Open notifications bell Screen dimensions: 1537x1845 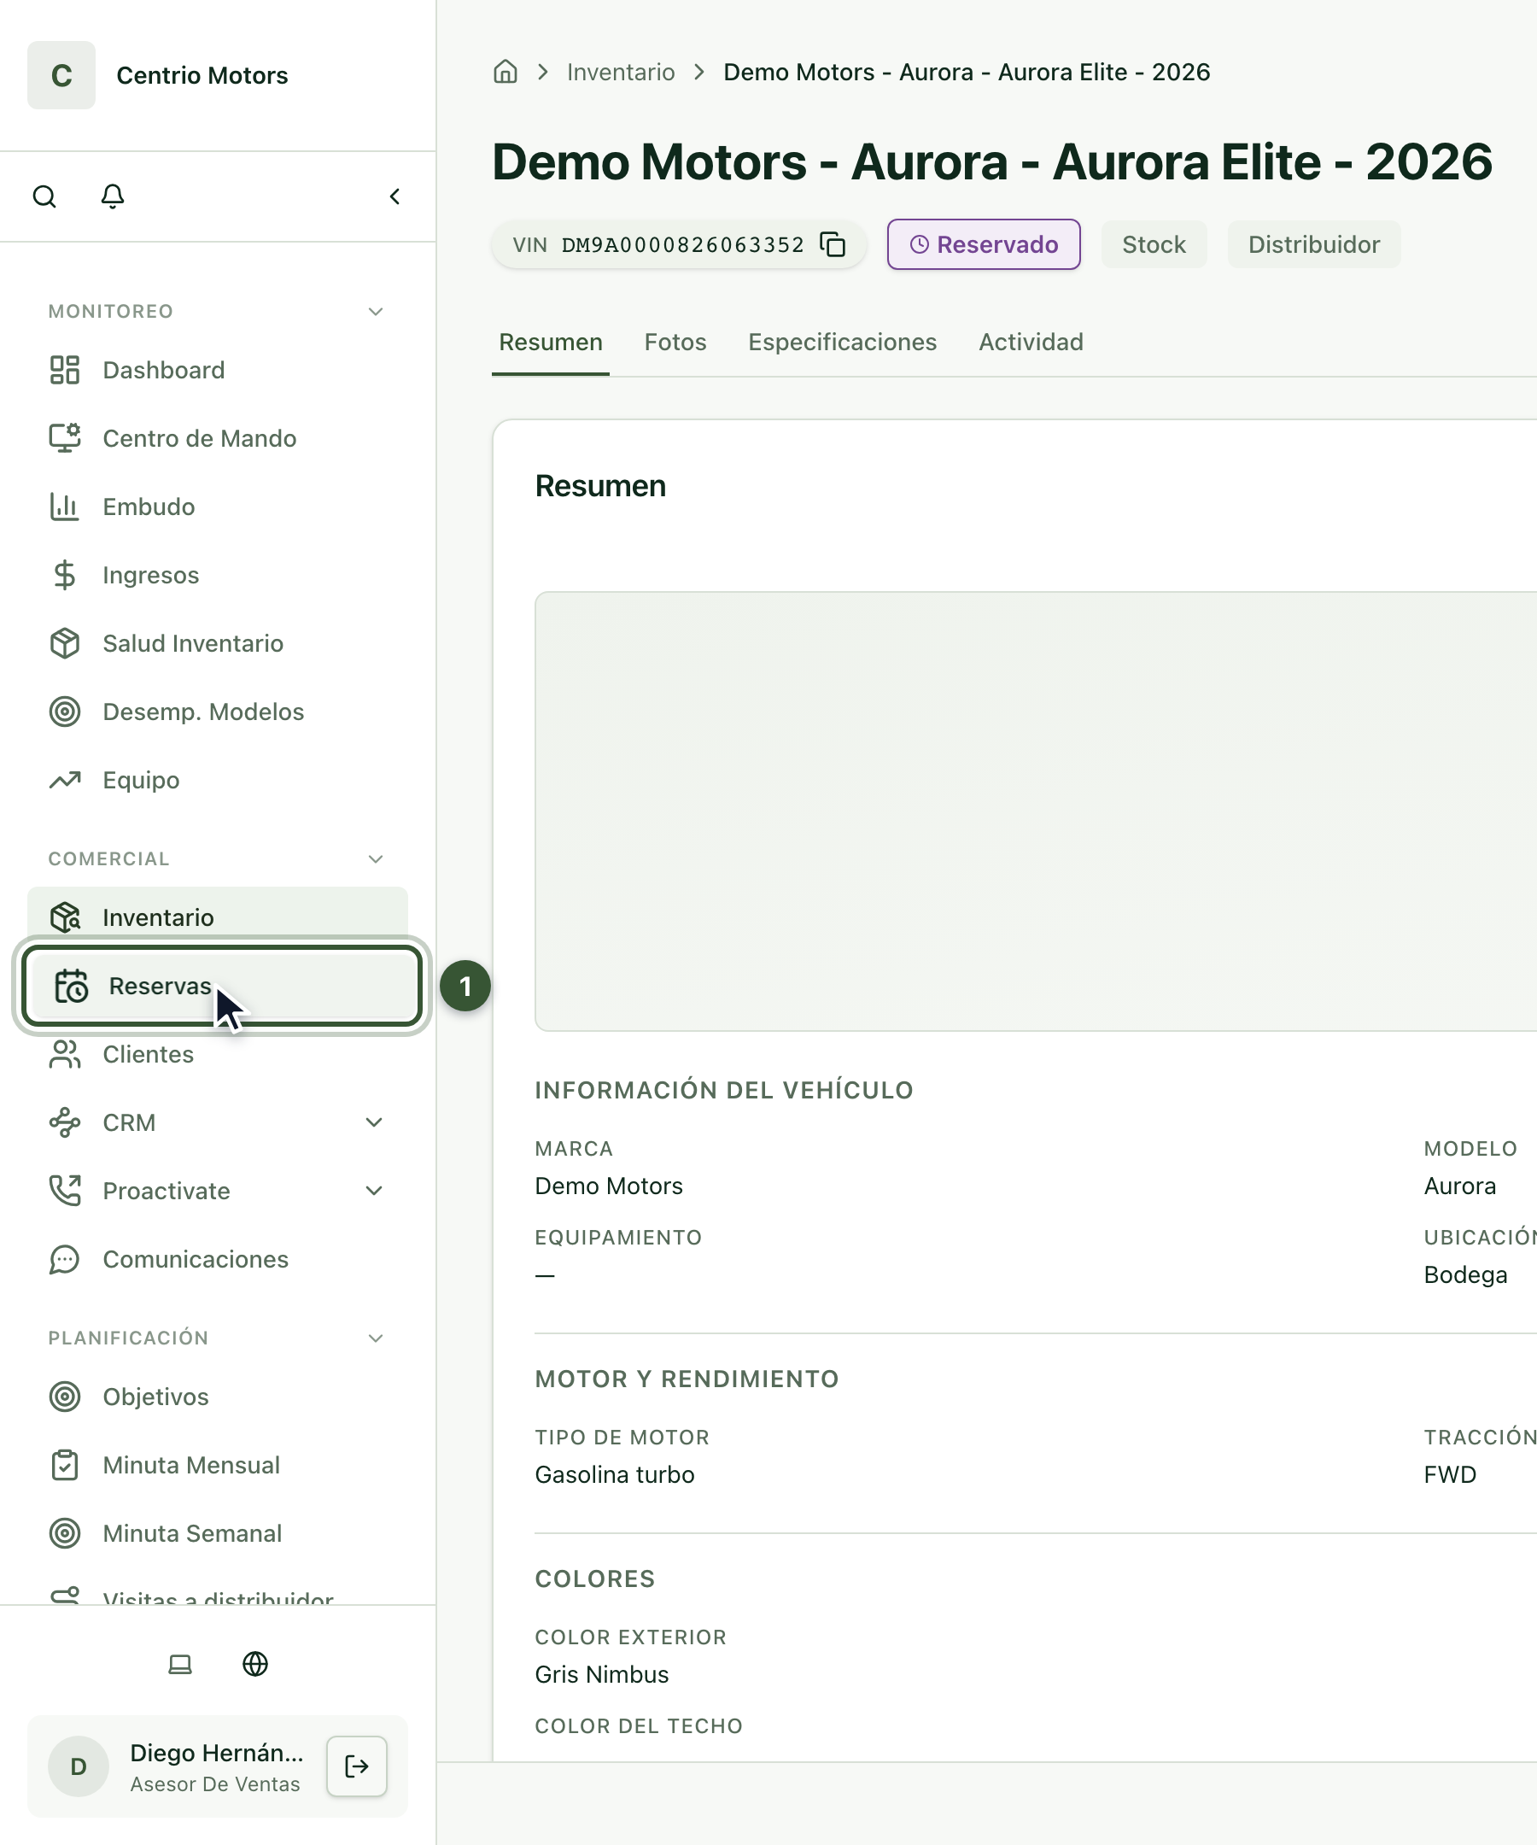click(x=113, y=196)
